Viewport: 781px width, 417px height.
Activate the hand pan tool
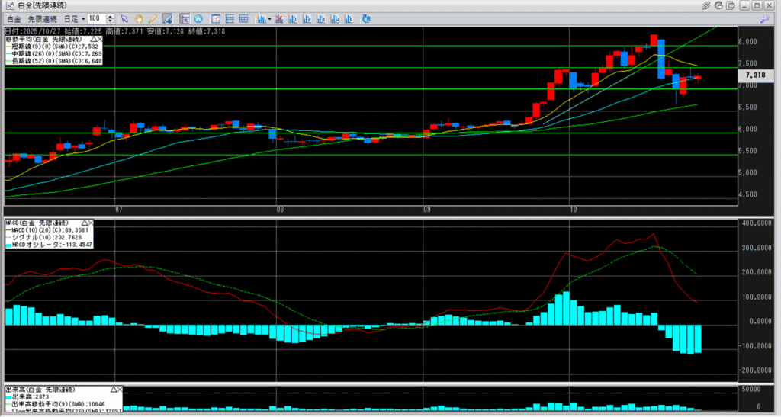point(139,18)
